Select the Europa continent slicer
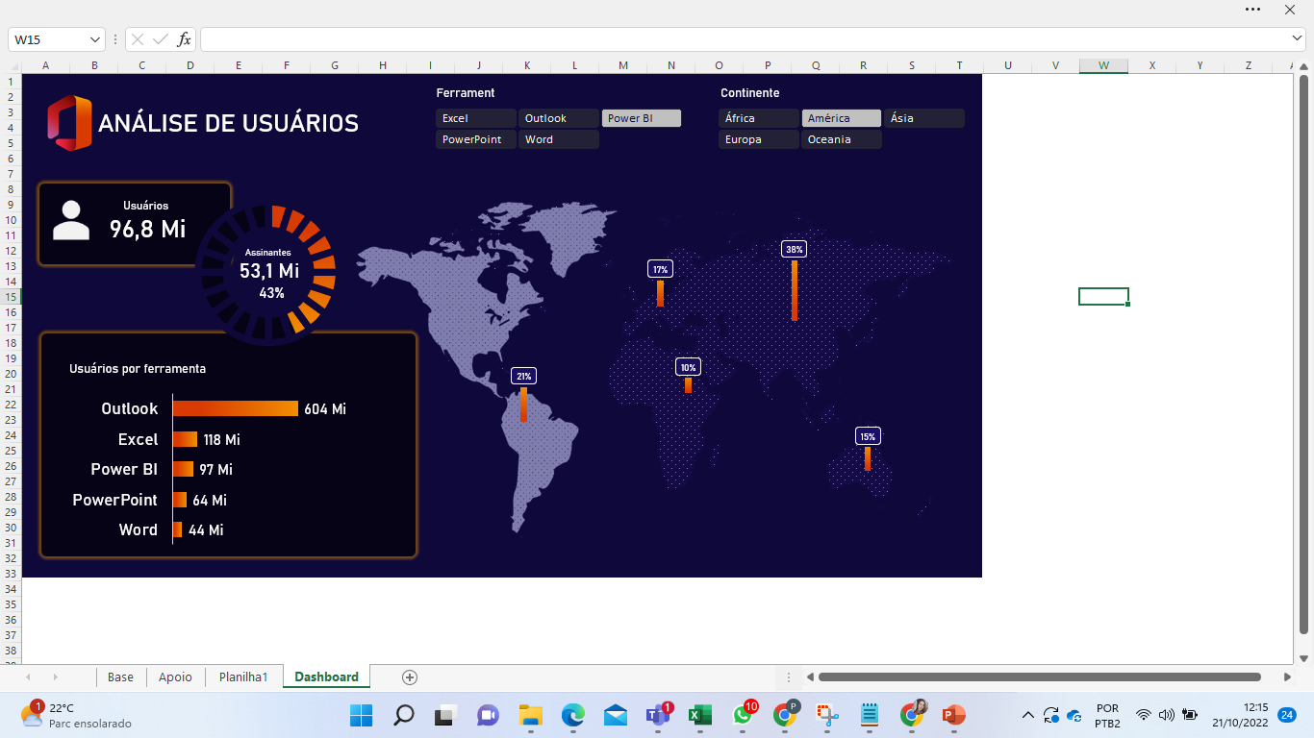 (x=758, y=139)
